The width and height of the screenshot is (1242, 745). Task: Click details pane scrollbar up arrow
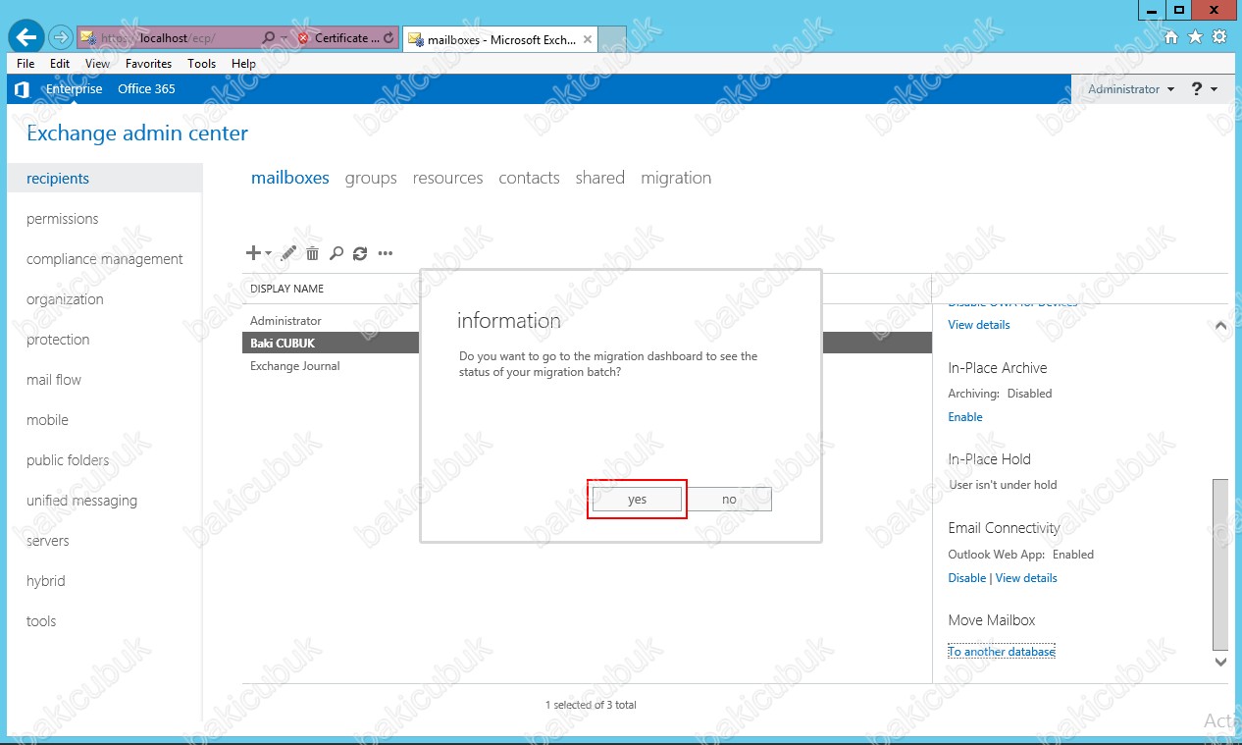tap(1220, 325)
